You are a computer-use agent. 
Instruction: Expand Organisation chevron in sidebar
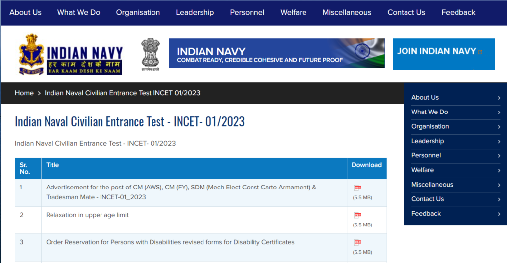tap(499, 127)
